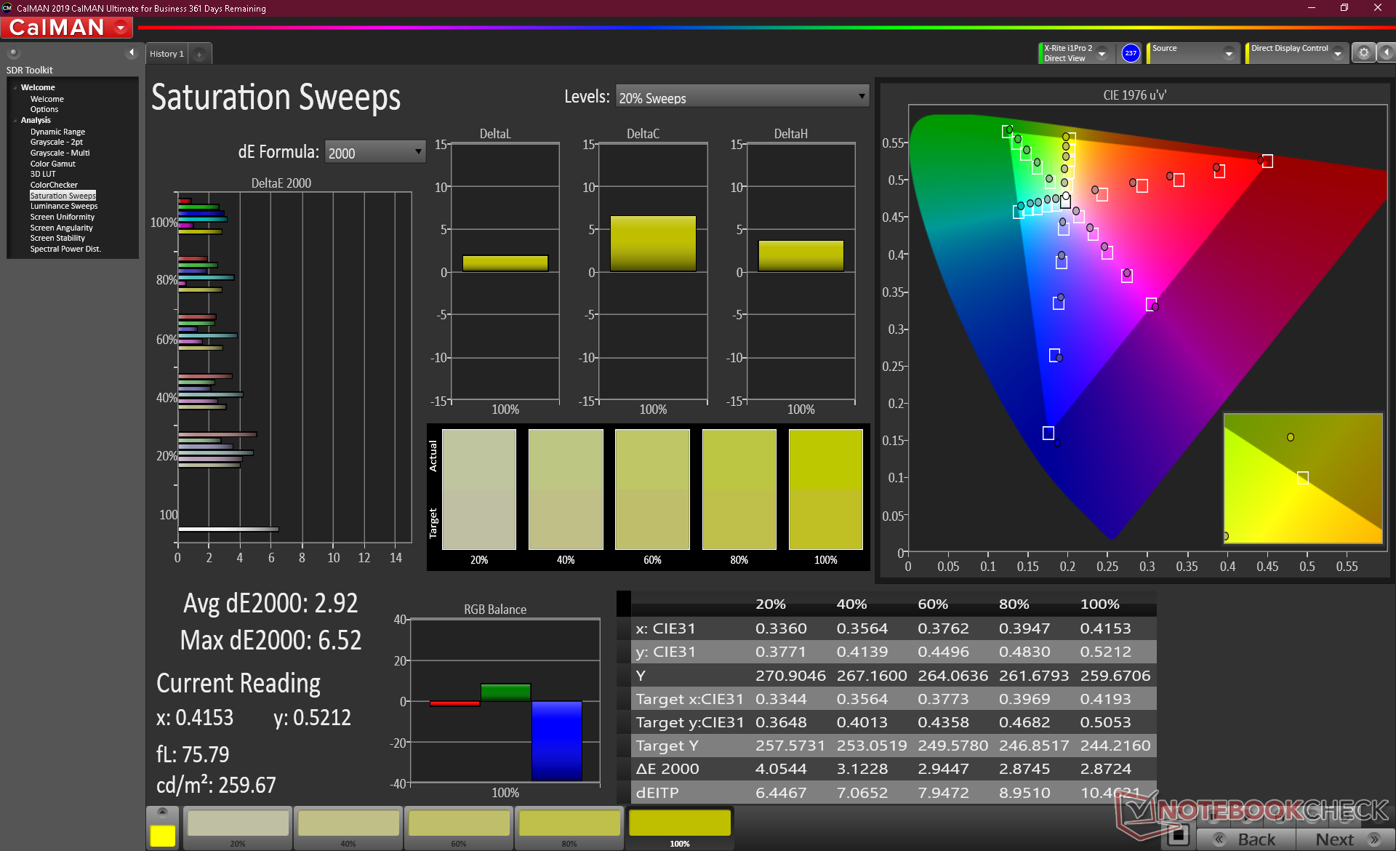Click the blue 237 meter indicator

click(1130, 53)
